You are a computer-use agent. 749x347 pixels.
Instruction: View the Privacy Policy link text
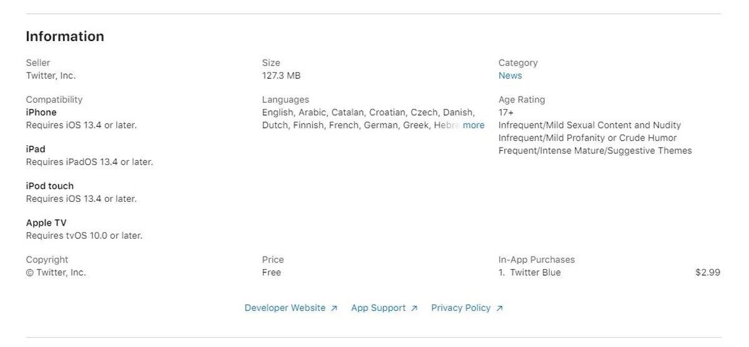tap(461, 308)
